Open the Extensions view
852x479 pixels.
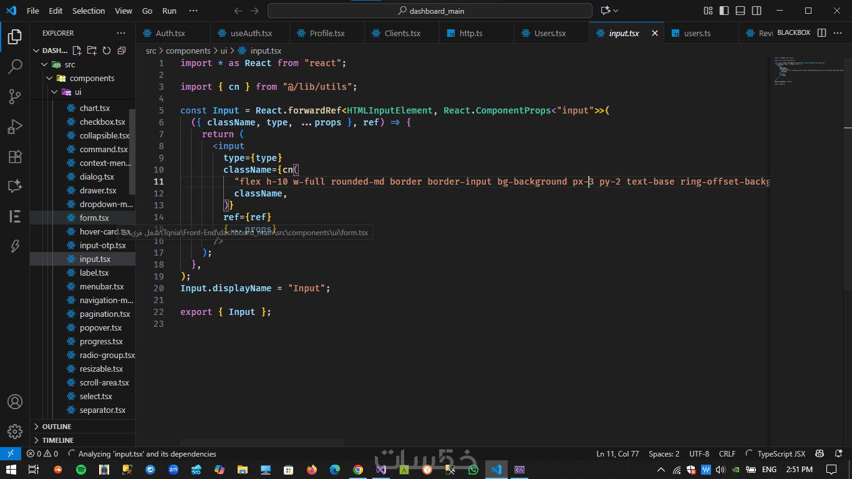[x=15, y=157]
